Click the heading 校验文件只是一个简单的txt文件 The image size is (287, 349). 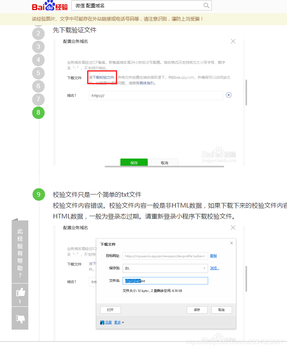click(97, 194)
